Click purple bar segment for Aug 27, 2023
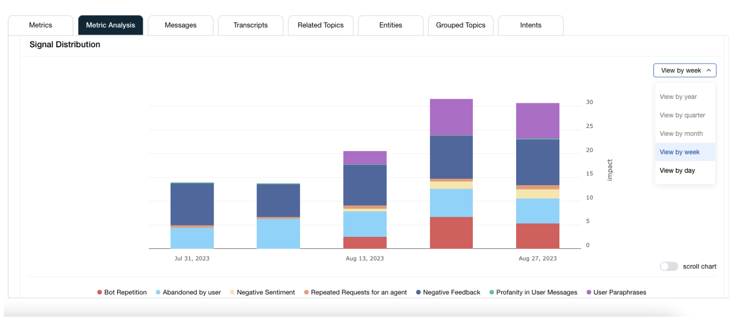Screen dimensions: 741x323 pyautogui.click(x=537, y=121)
